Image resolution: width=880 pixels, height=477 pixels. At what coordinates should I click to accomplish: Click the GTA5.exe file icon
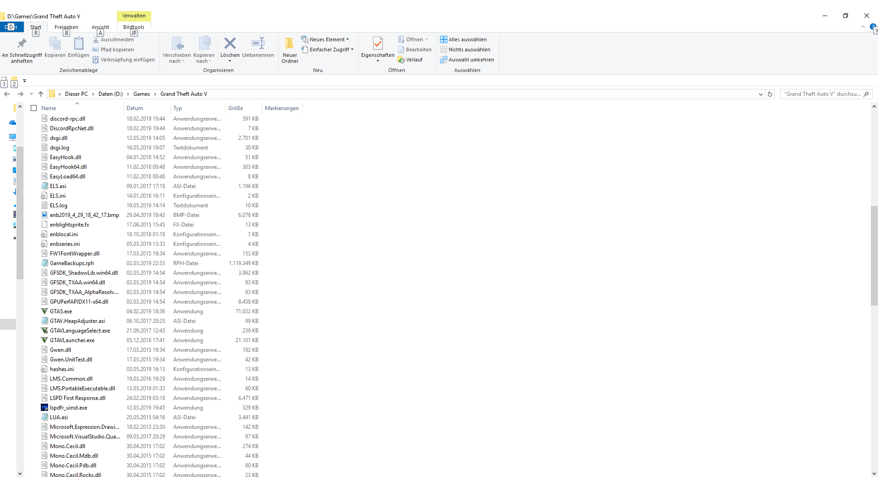tap(44, 311)
